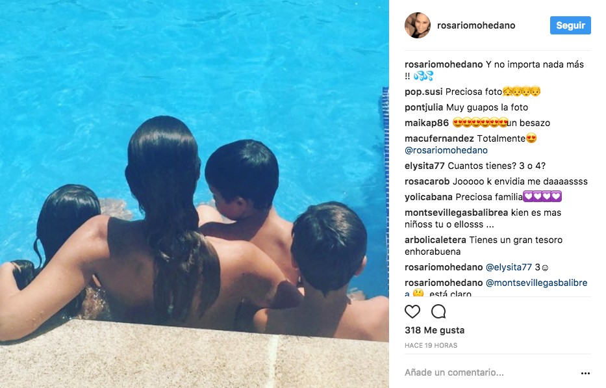
Task: Visit the arbolicaletera commenter profile
Action: click(x=435, y=240)
